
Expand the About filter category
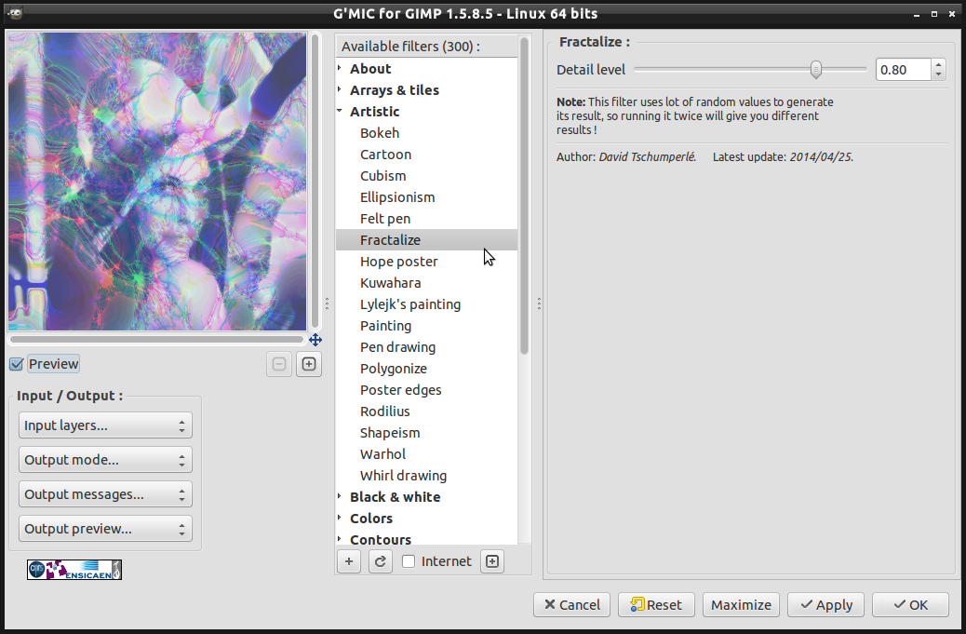340,68
